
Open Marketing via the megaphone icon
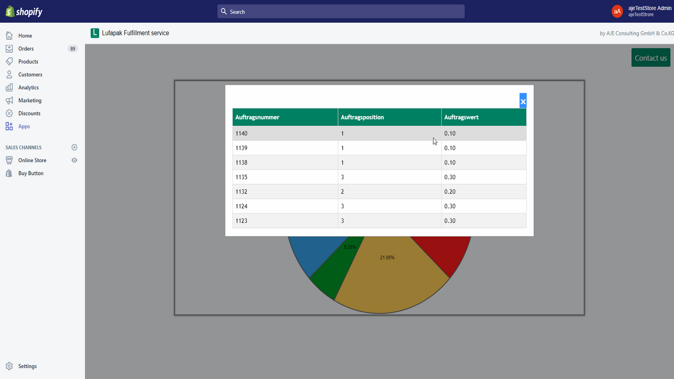10,100
